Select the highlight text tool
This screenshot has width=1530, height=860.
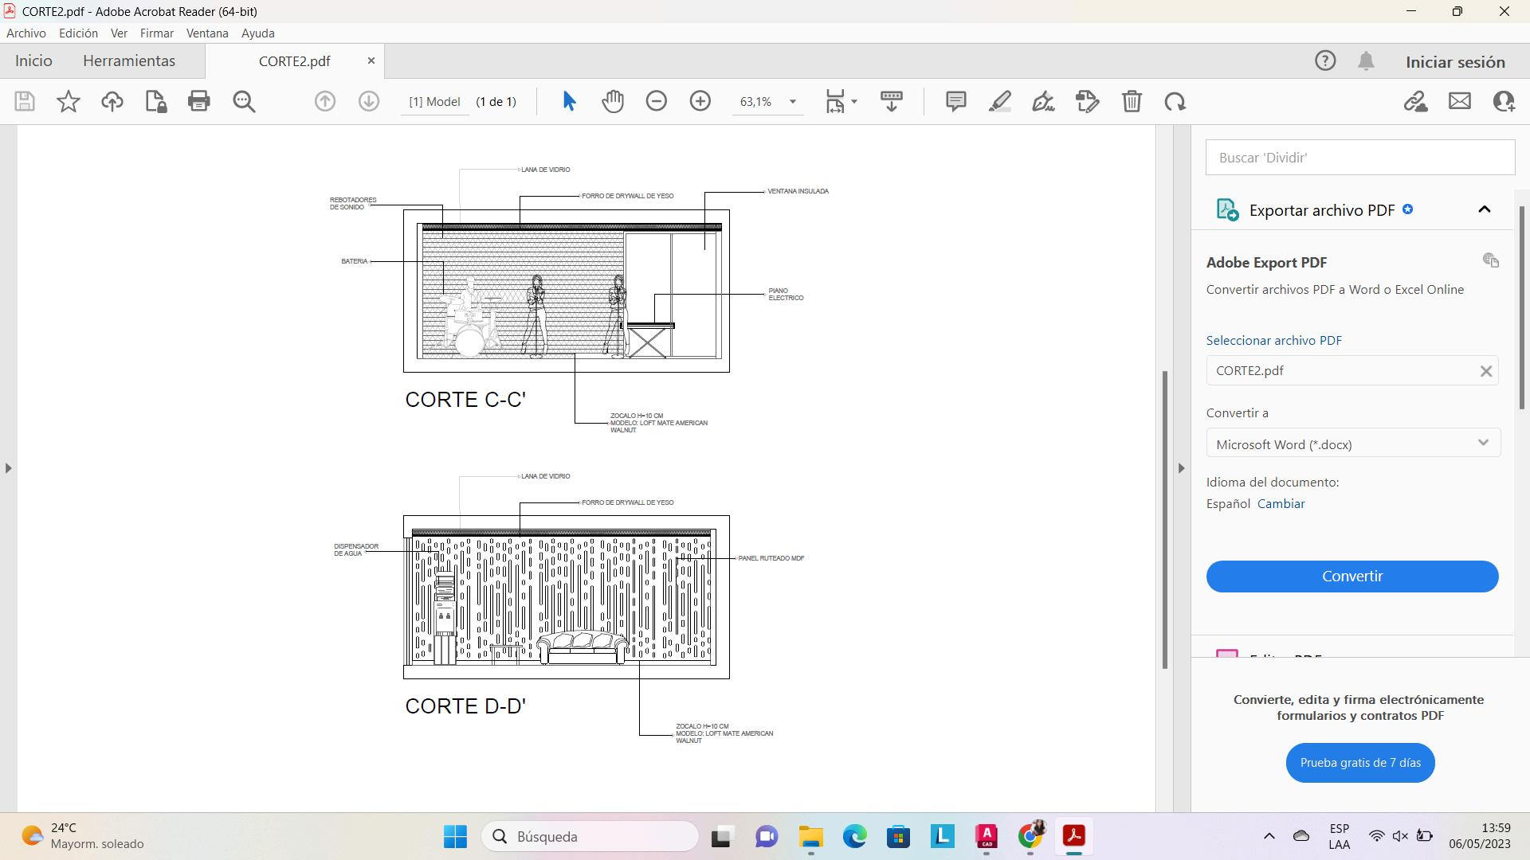tap(999, 101)
